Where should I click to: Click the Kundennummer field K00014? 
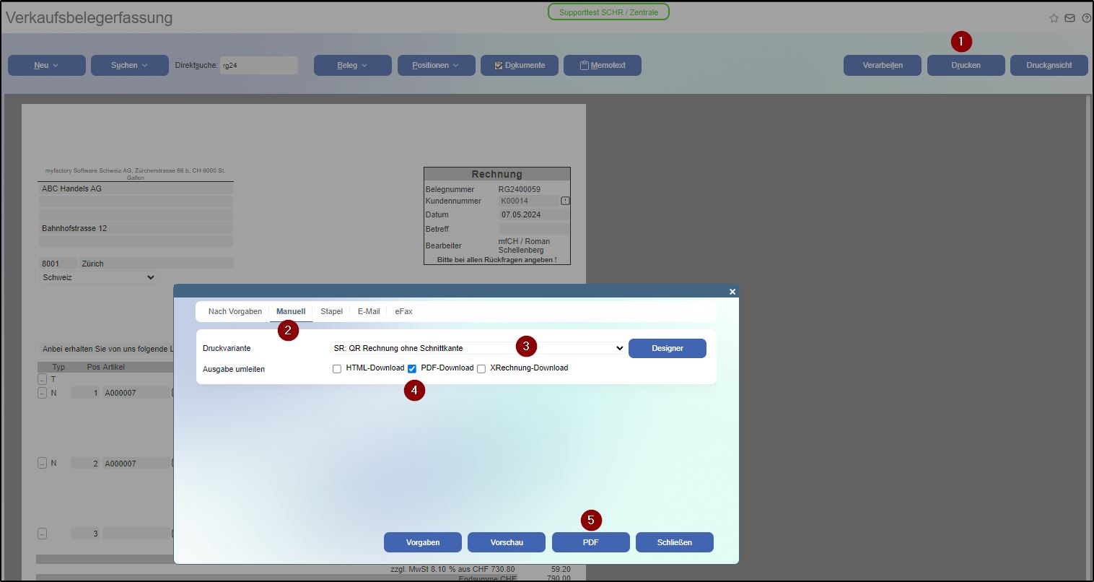pos(528,201)
